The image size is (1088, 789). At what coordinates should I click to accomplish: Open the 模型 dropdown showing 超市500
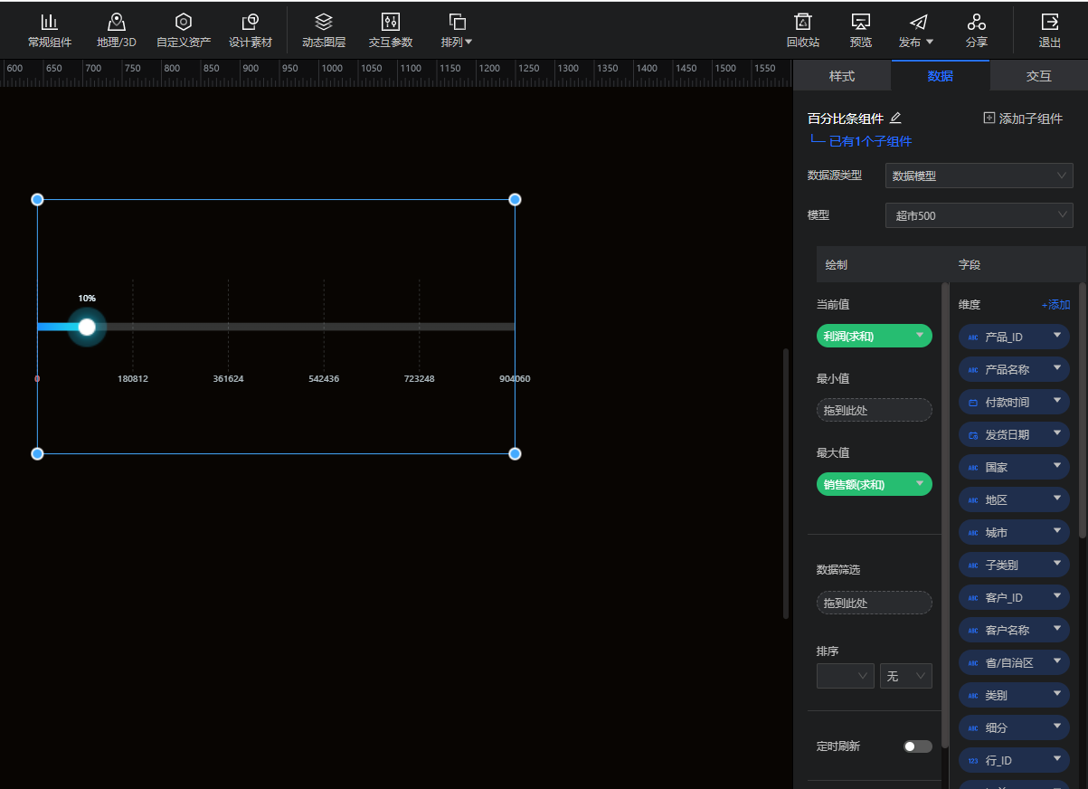pyautogui.click(x=979, y=215)
